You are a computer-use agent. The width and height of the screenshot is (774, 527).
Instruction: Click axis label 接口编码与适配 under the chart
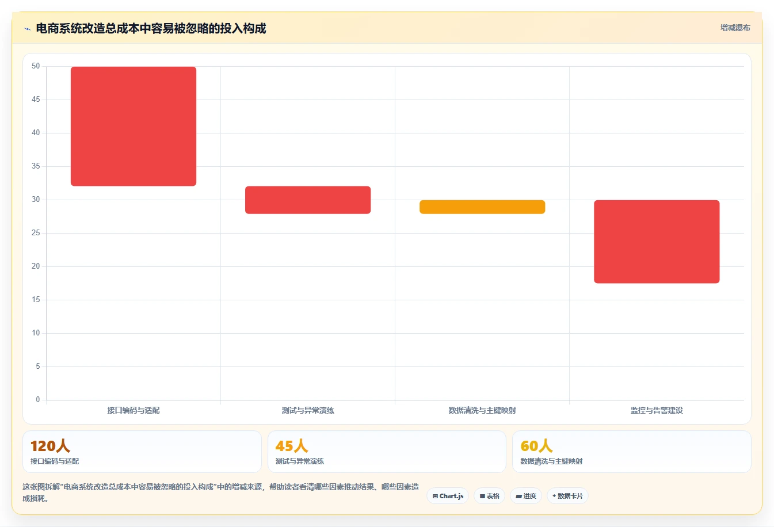(134, 410)
